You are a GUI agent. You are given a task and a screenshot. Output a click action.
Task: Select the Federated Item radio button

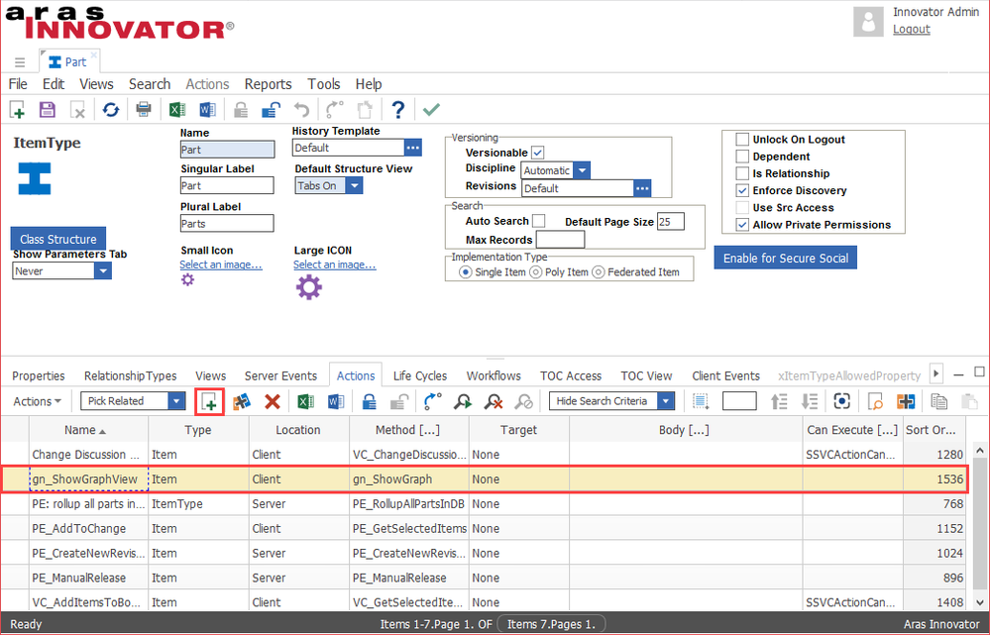[x=598, y=272]
